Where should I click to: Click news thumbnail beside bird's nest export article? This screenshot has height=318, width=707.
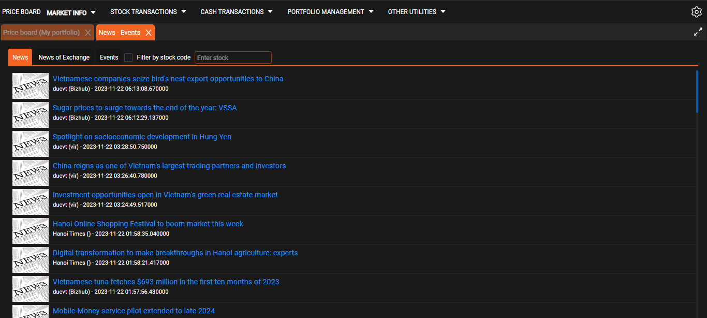click(31, 86)
